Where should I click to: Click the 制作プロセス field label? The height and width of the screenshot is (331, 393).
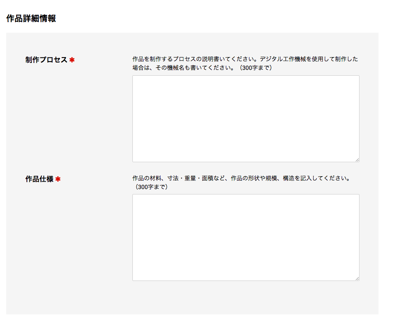[46, 60]
